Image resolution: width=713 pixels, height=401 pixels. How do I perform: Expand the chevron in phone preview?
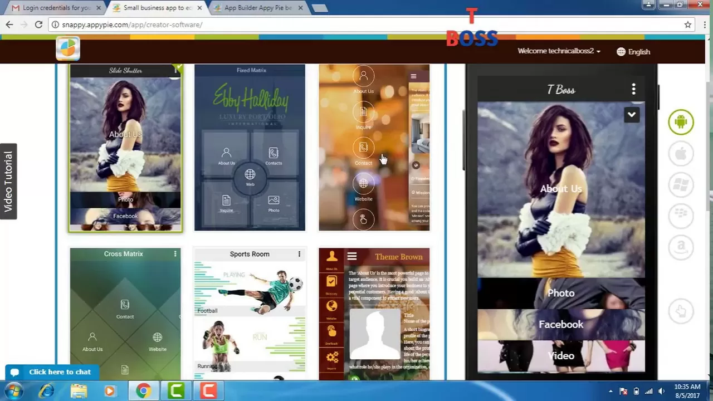(631, 115)
